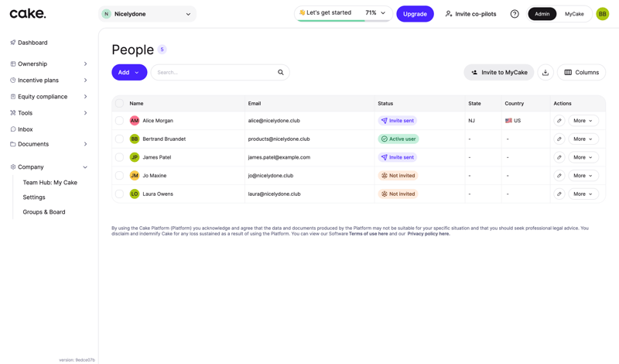This screenshot has height=364, width=619.
Task: Click the help question mark icon
Action: point(515,14)
